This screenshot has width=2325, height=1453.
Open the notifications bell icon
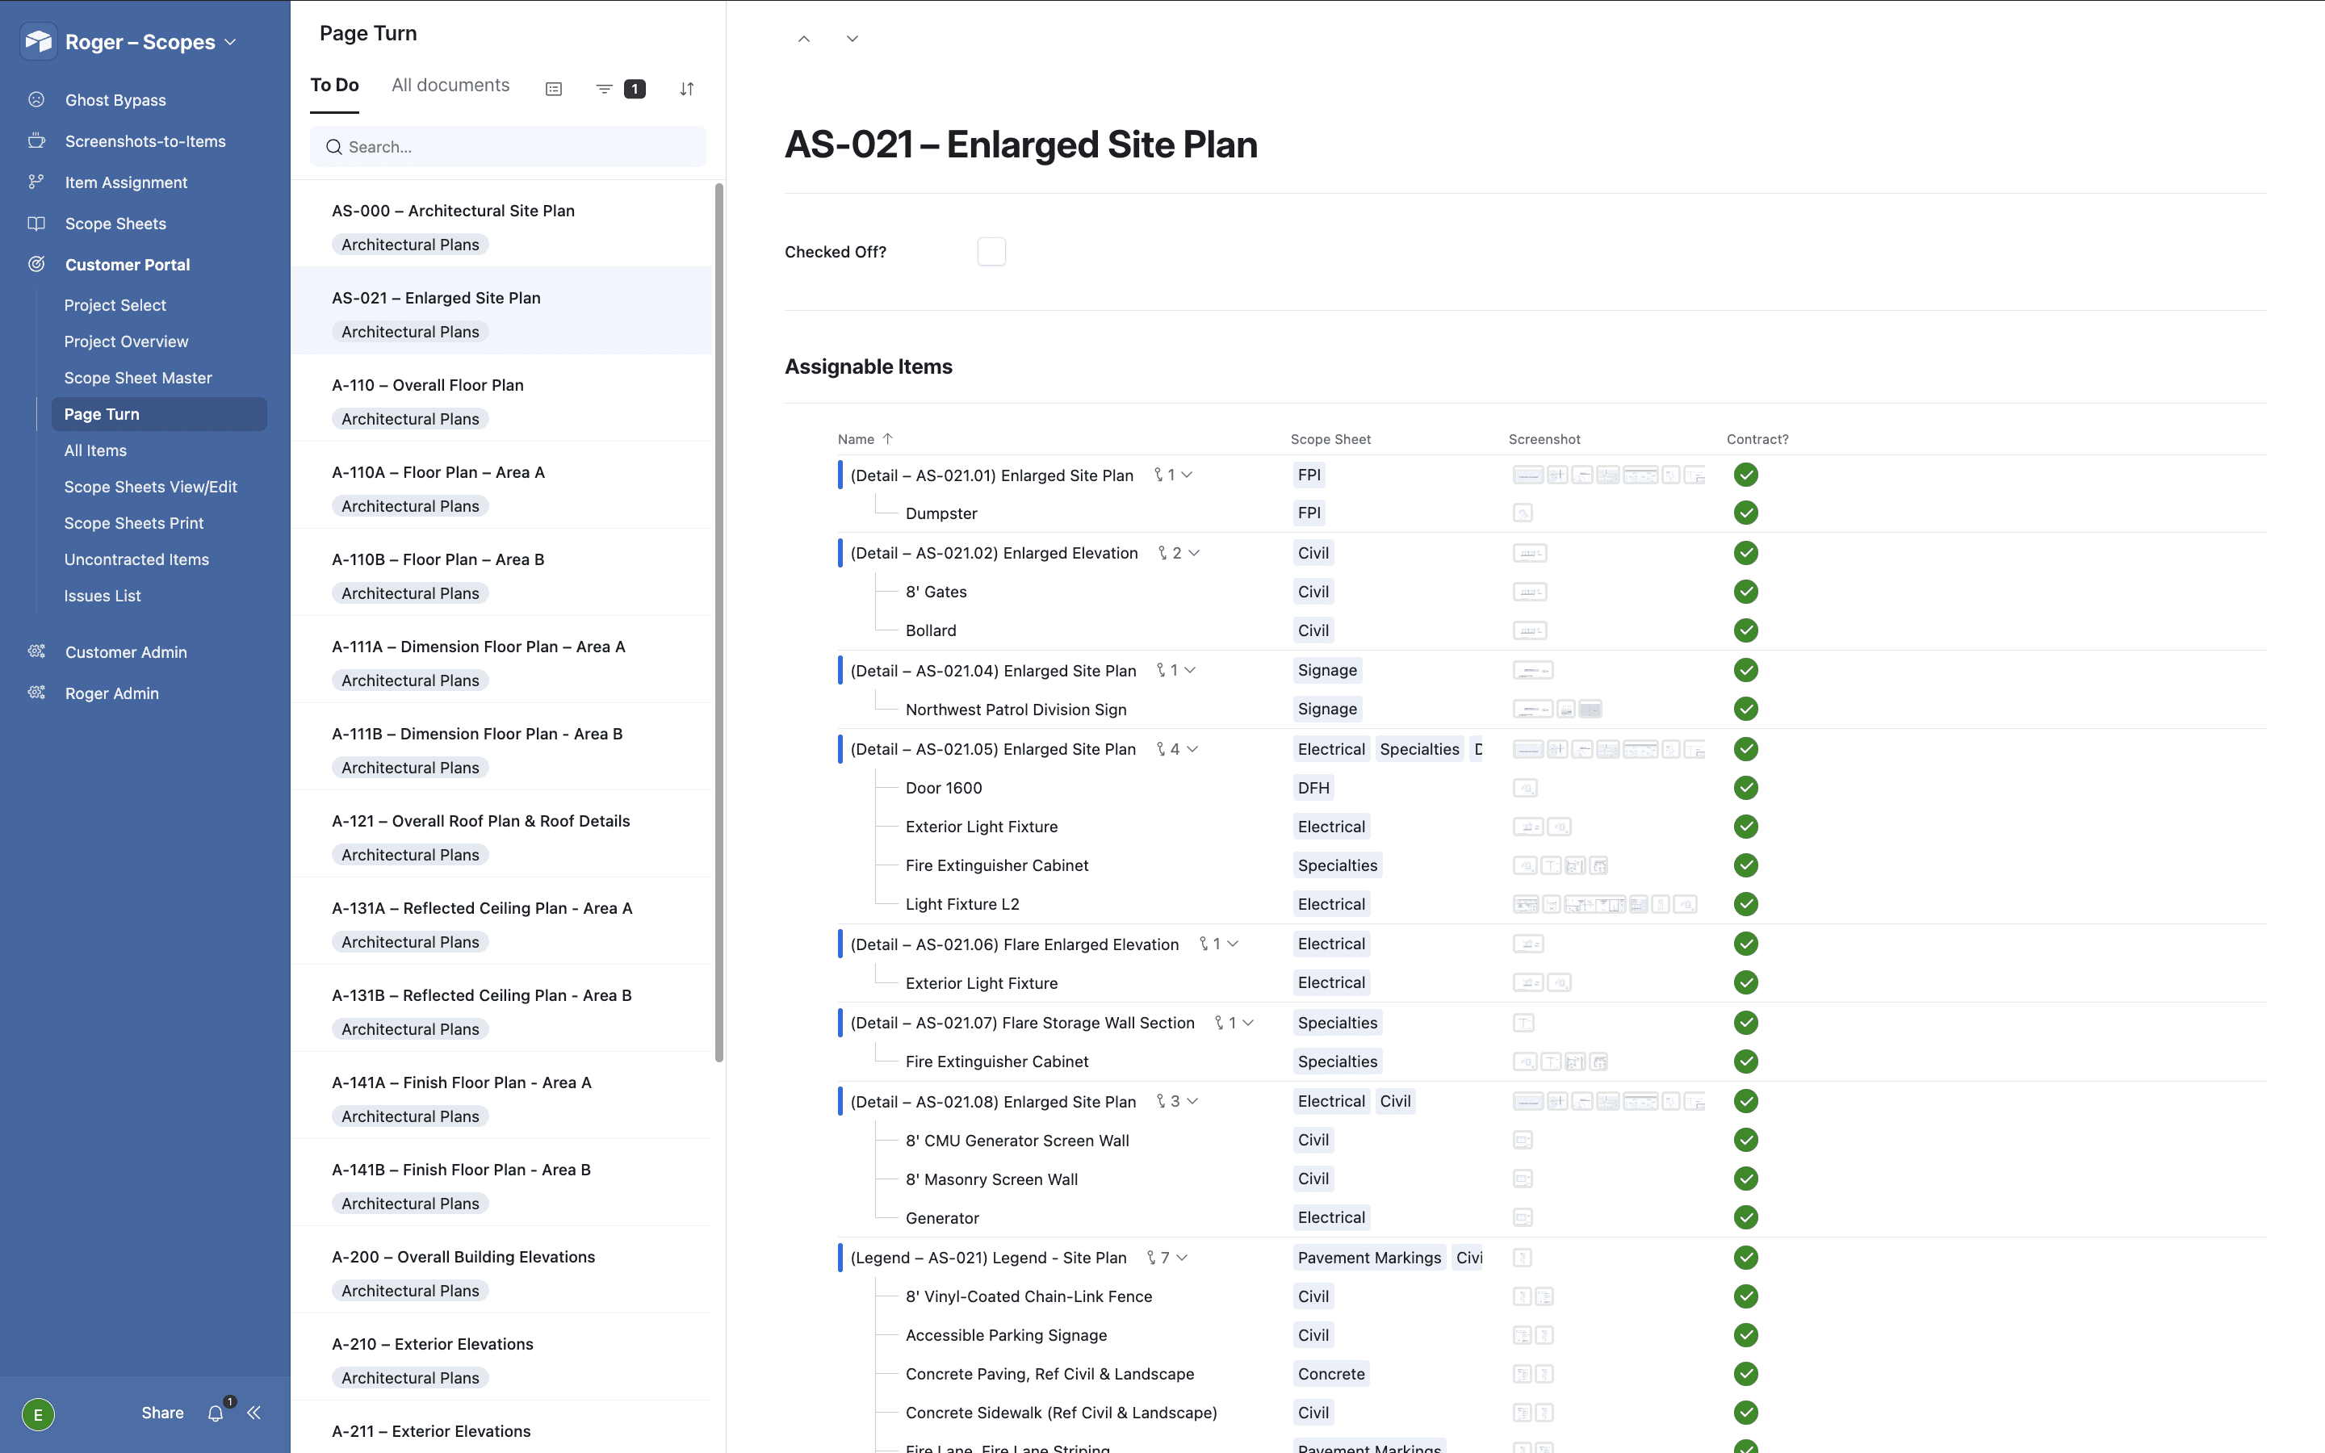(216, 1413)
